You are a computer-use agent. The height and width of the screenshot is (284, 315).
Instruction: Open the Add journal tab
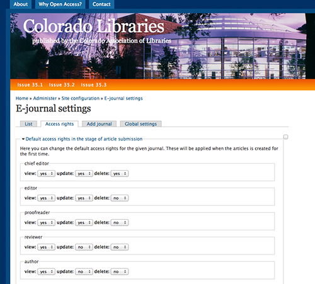click(99, 124)
